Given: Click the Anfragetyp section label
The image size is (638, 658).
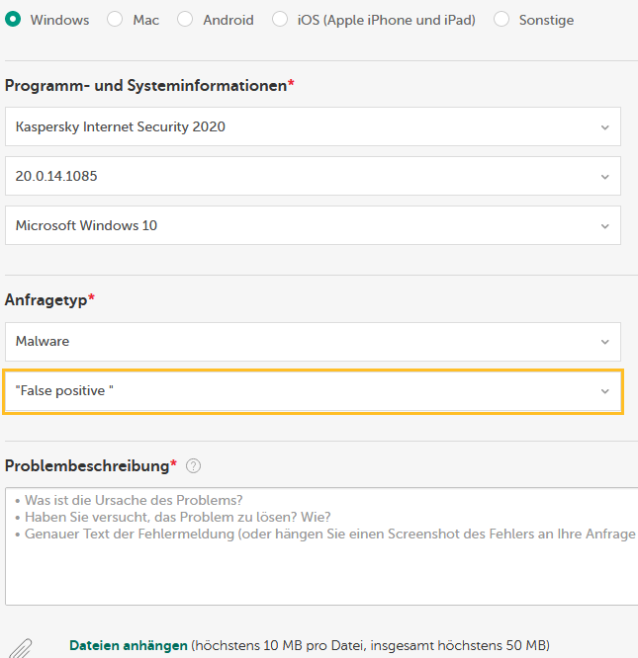Looking at the screenshot, I should click(x=46, y=298).
